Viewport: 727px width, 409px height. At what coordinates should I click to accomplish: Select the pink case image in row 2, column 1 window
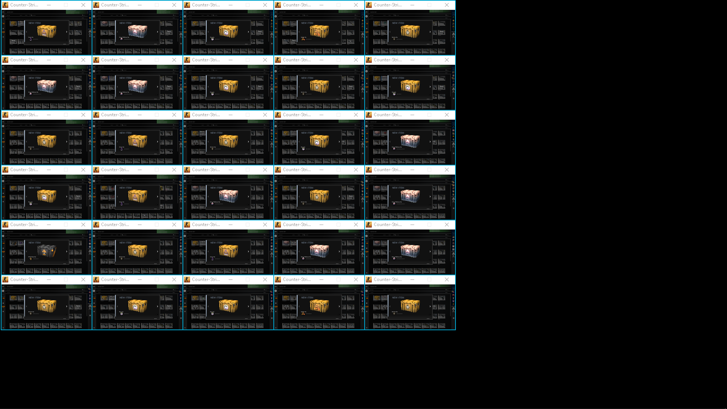47,86
